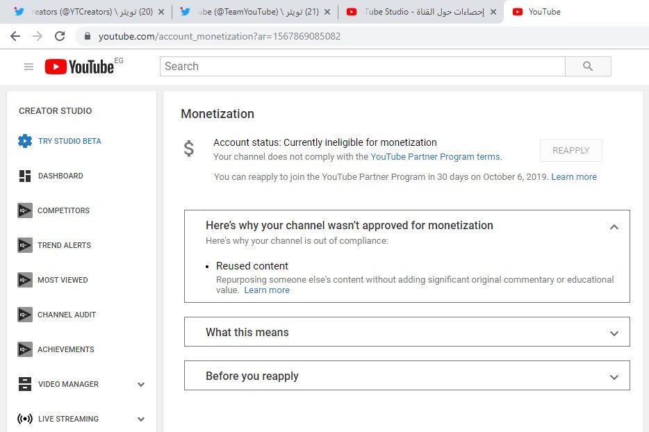
Task: Click the Account status text line
Action: 325,143
